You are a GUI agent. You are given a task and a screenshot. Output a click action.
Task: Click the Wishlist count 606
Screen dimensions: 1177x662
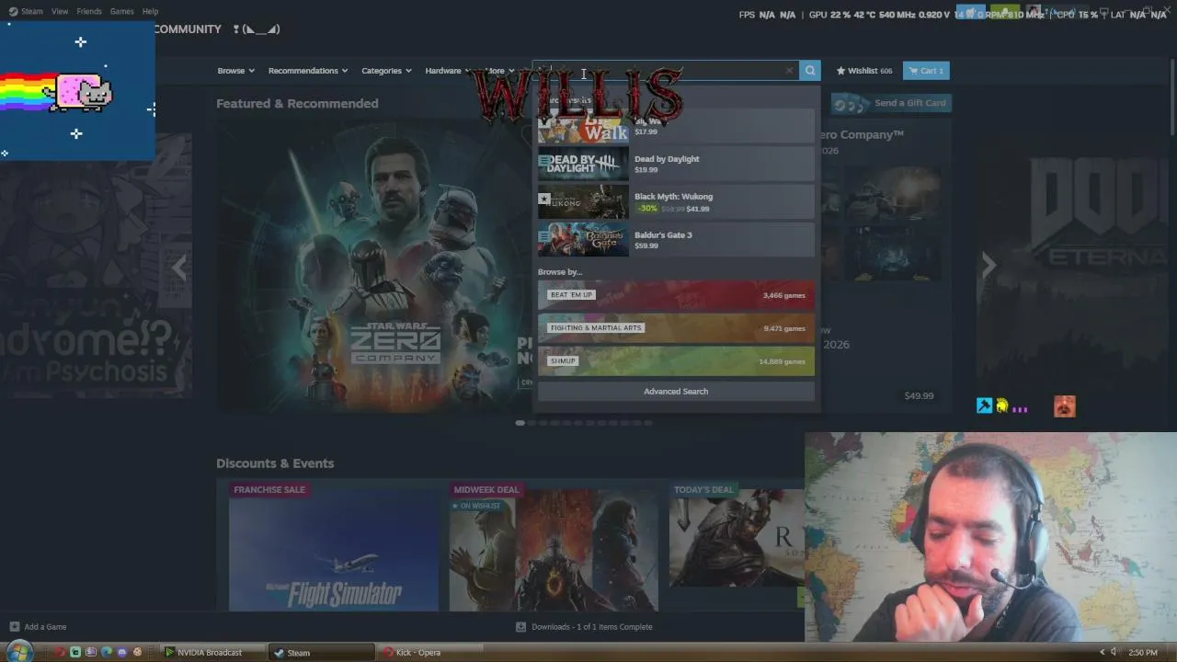[886, 71]
